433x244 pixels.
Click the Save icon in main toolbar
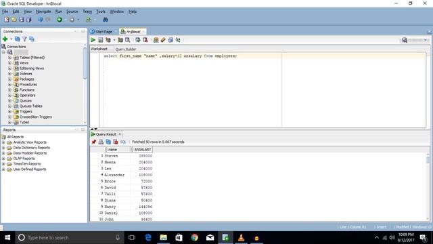pos(21,20)
